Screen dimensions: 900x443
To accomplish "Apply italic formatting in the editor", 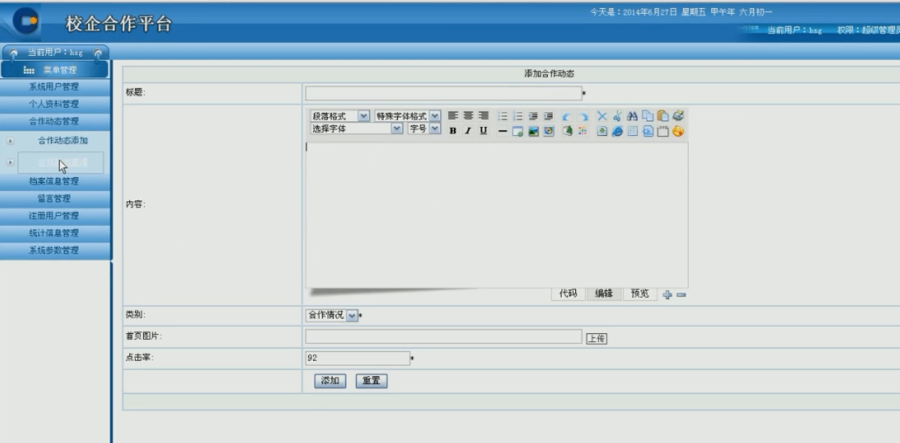I will coord(468,131).
